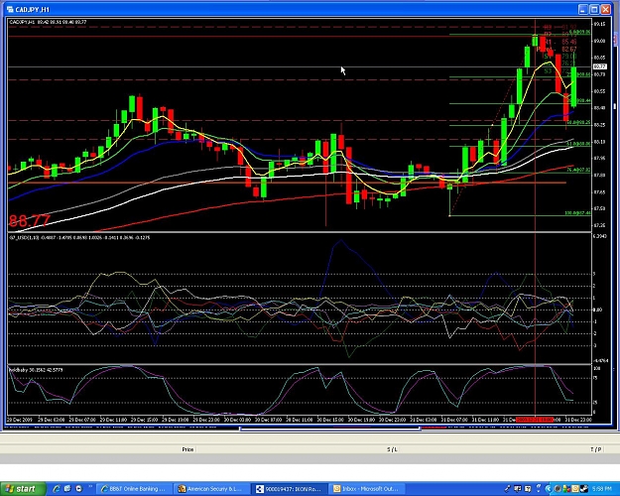Click the 29 Dec 2009 time axis label
Screen dimensions: 620x496
[20, 420]
